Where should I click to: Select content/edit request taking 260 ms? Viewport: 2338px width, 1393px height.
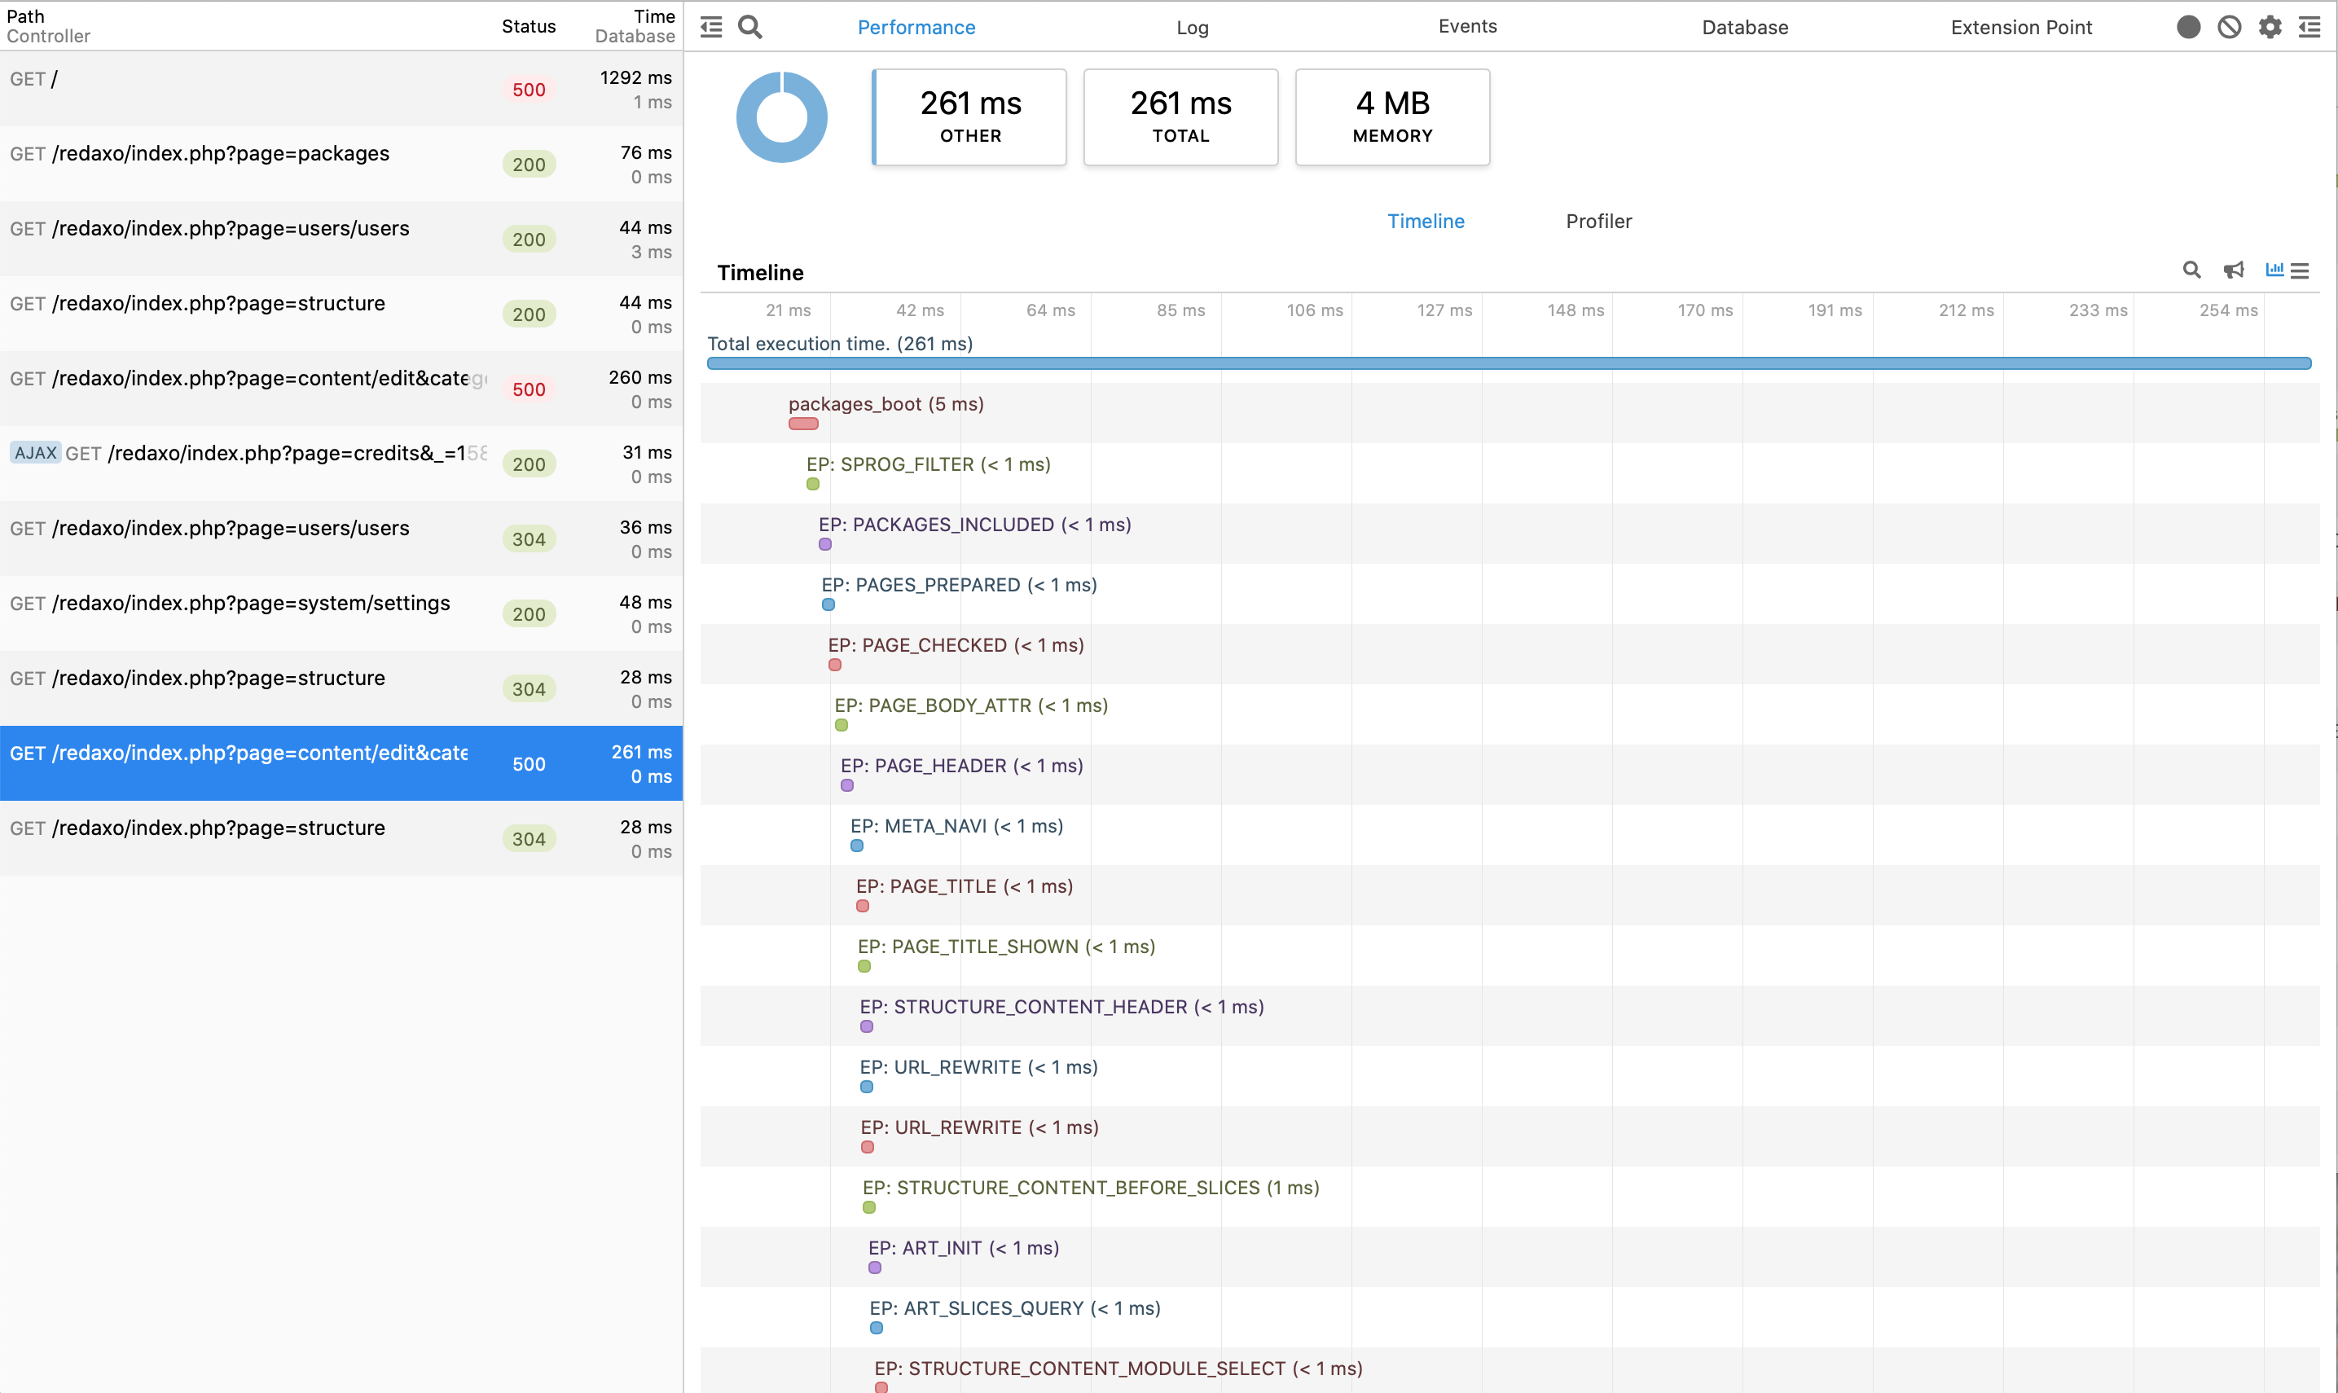point(341,389)
